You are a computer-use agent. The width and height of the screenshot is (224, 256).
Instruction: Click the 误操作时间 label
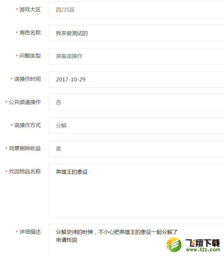tap(27, 79)
